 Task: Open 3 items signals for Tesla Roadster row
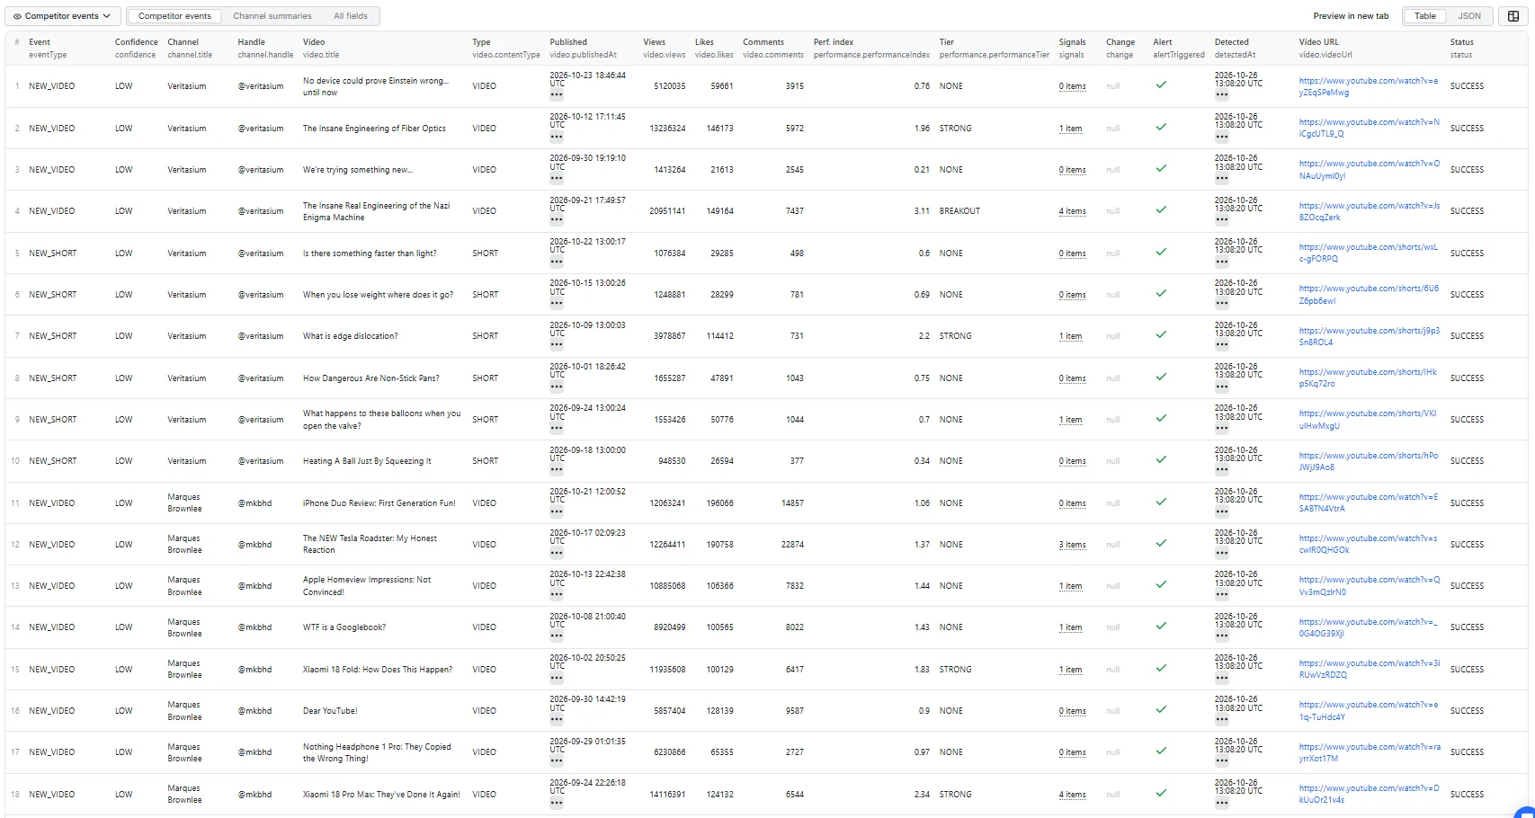[1072, 545]
